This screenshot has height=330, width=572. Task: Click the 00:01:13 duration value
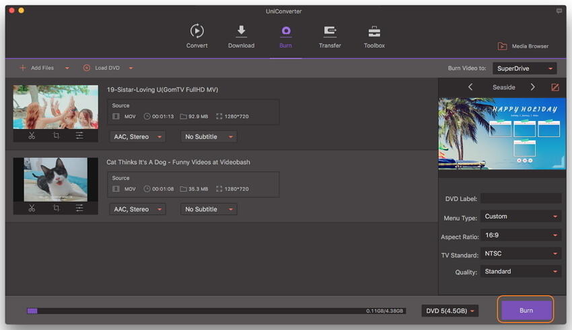click(x=163, y=116)
